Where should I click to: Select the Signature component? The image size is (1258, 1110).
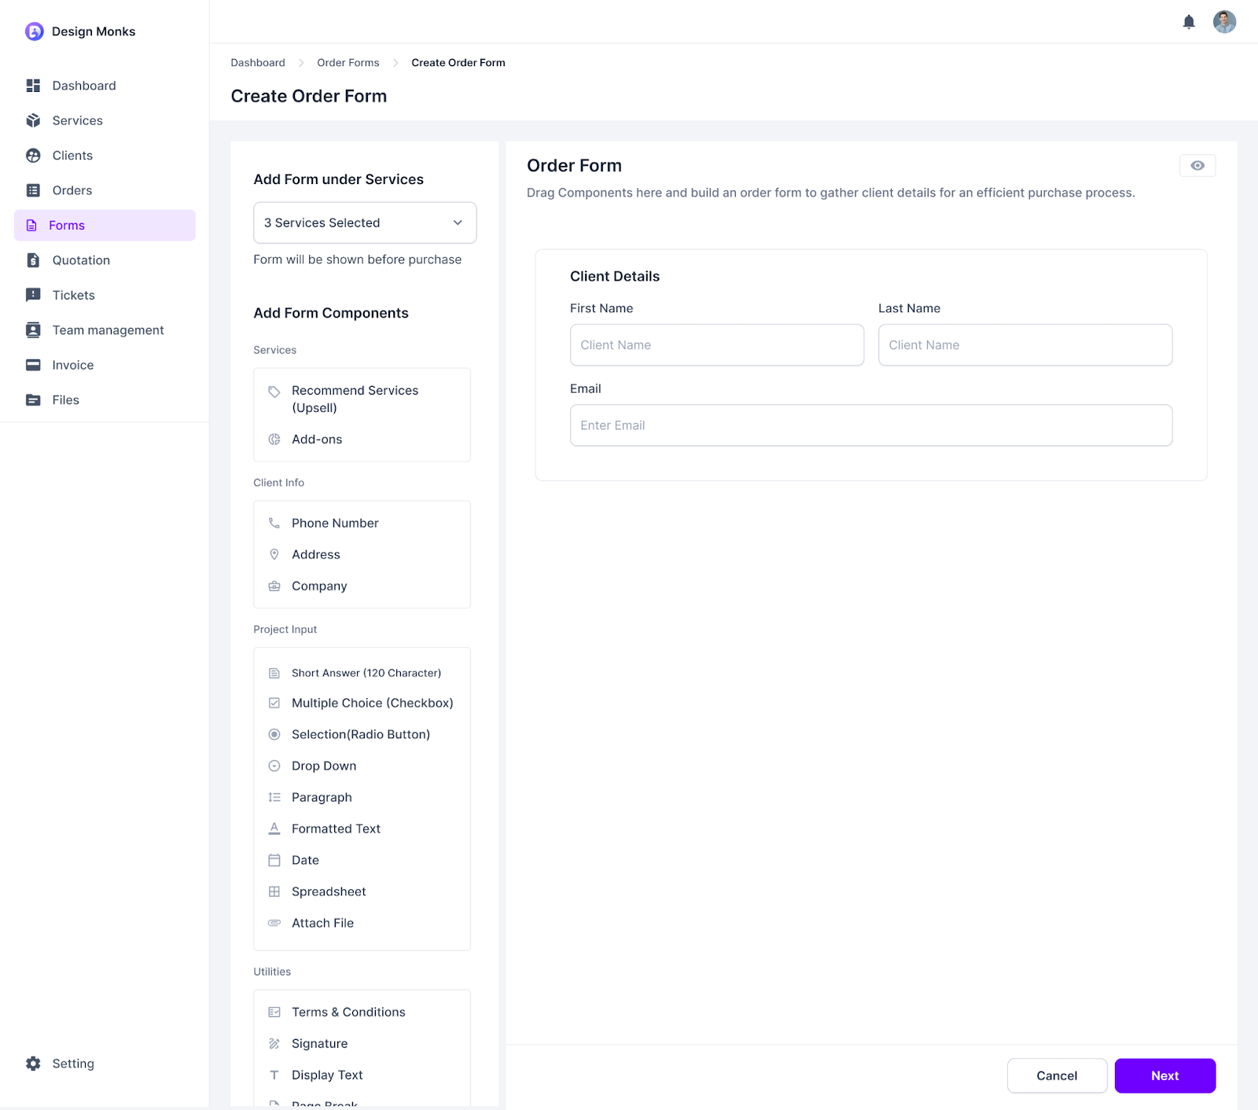(x=319, y=1043)
